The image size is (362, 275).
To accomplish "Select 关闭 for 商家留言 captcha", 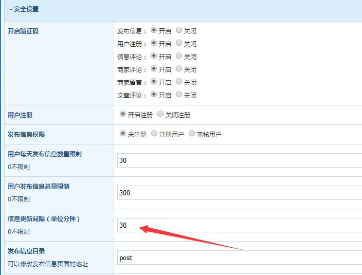I will 179,82.
